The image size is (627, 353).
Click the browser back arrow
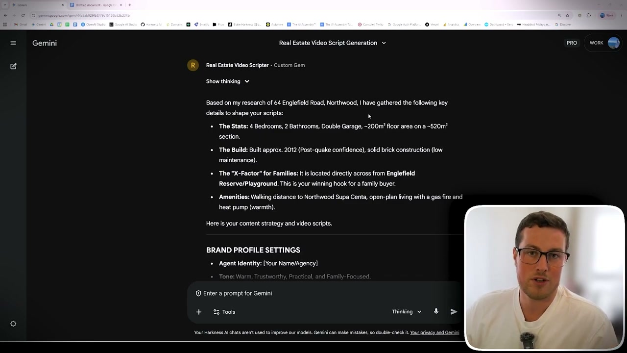click(5, 15)
